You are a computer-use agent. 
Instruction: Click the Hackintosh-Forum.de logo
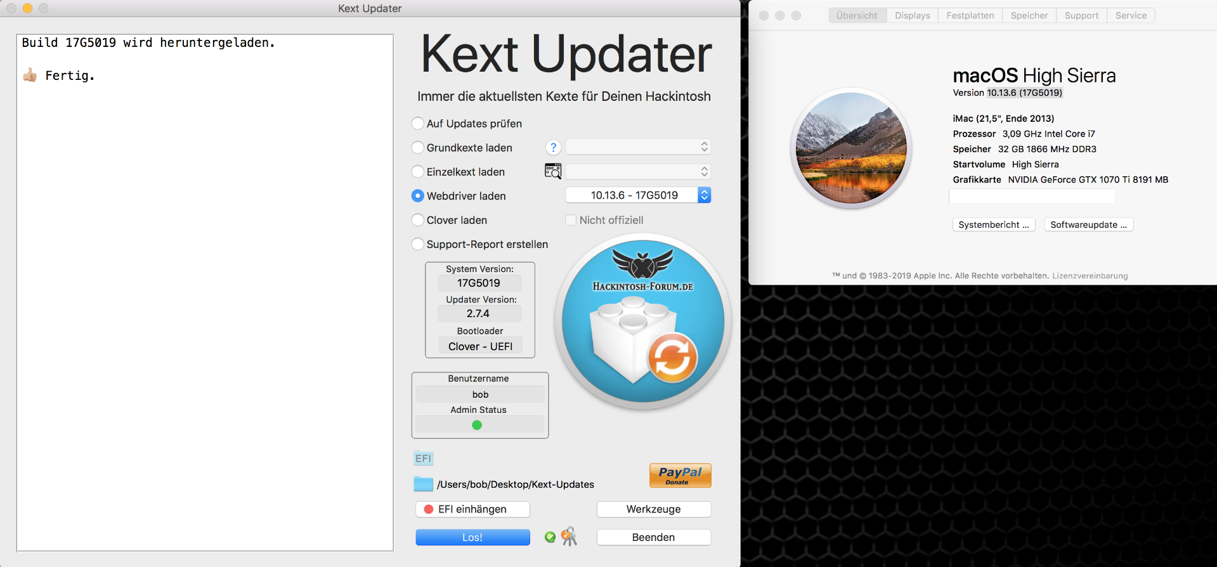coord(643,321)
